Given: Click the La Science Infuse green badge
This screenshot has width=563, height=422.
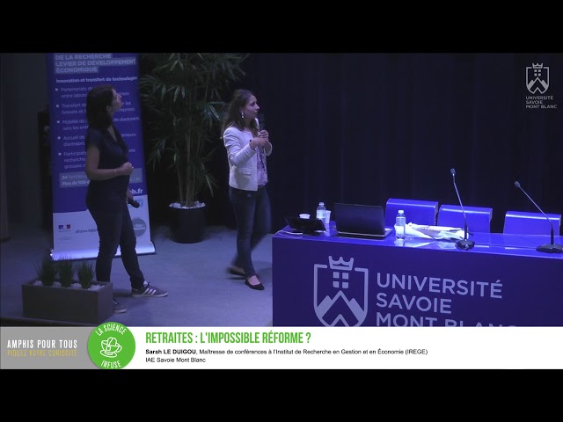Looking at the screenshot, I should pyautogui.click(x=112, y=346).
